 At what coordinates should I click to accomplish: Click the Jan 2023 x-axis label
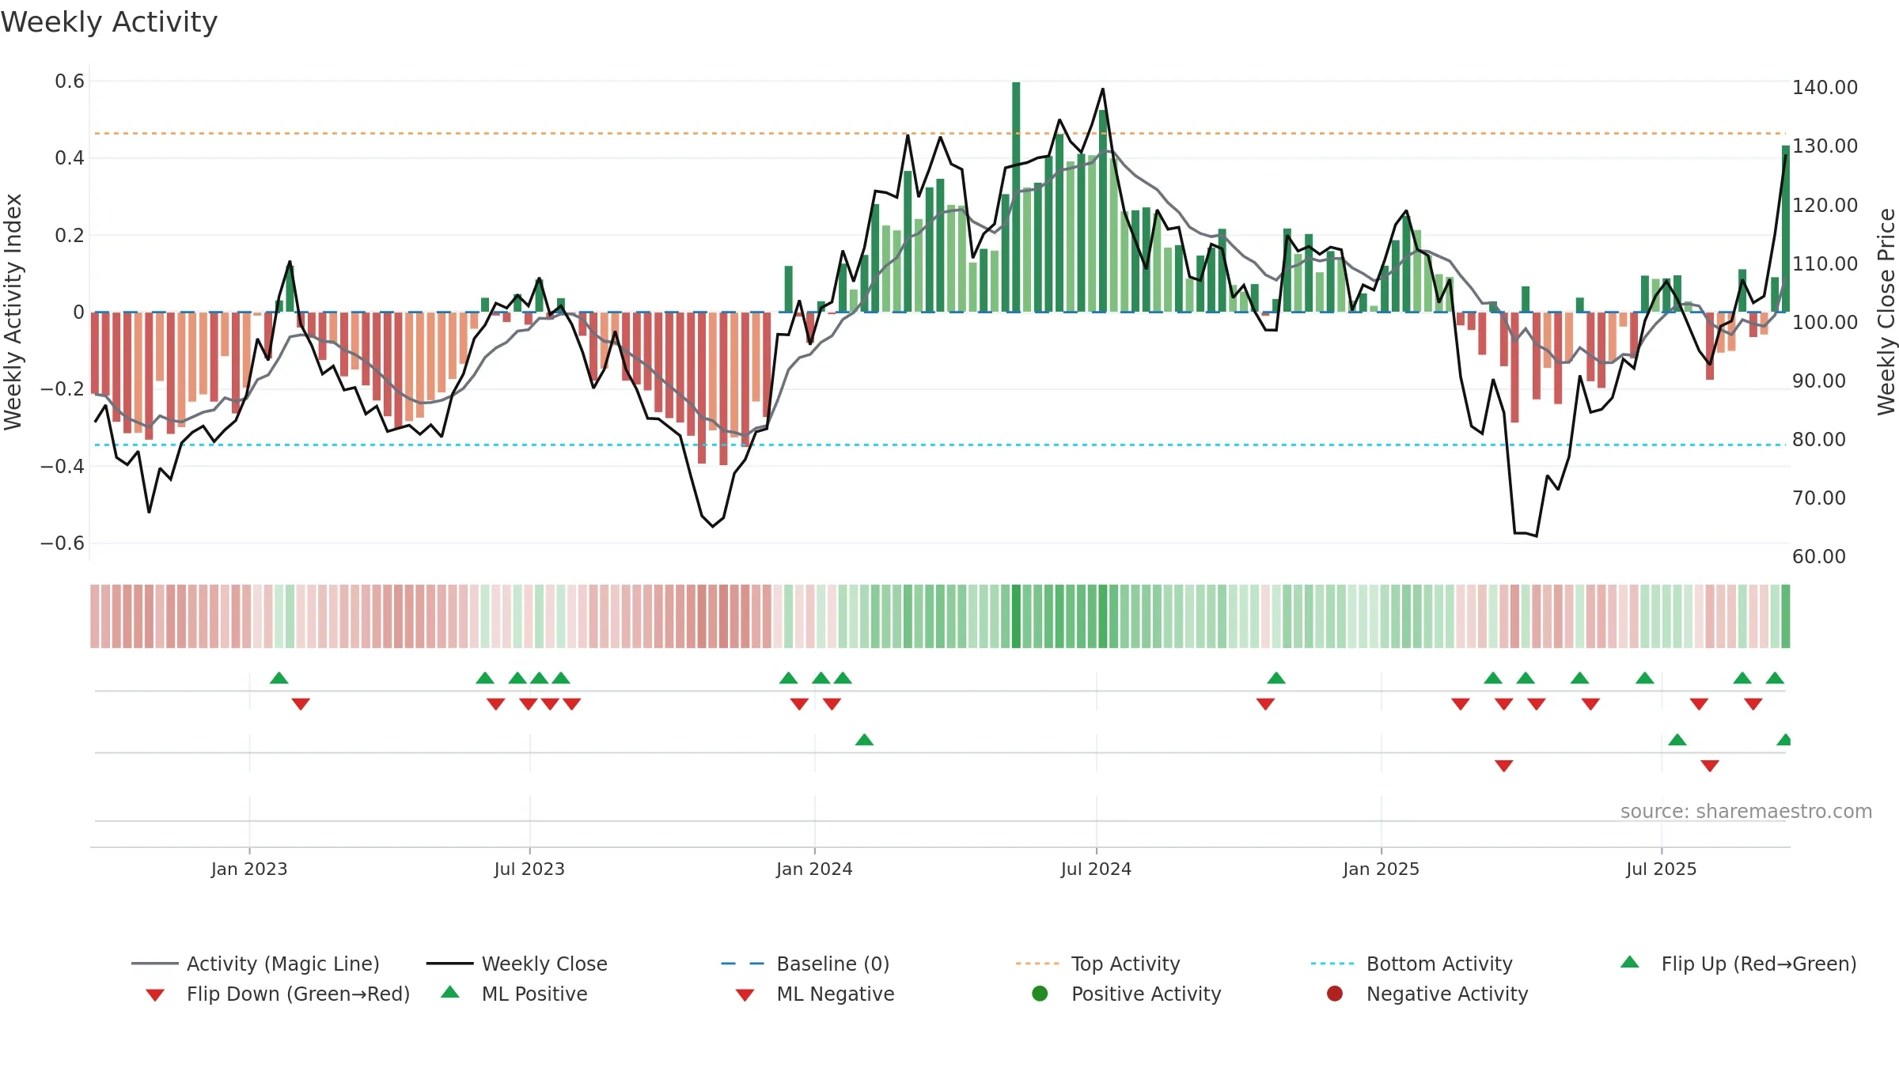[x=249, y=869]
